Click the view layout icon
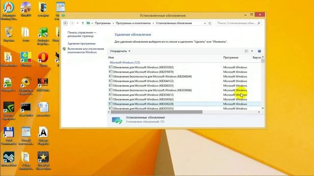 click(x=246, y=51)
